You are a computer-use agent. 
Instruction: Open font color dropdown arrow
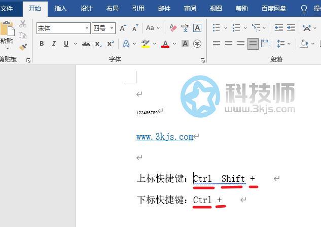click(174, 44)
